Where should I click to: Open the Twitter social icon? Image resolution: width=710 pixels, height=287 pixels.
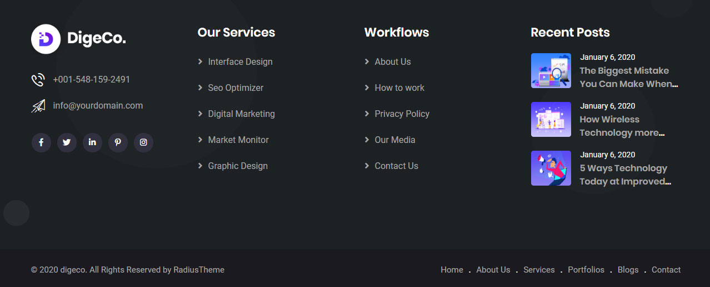pos(67,142)
